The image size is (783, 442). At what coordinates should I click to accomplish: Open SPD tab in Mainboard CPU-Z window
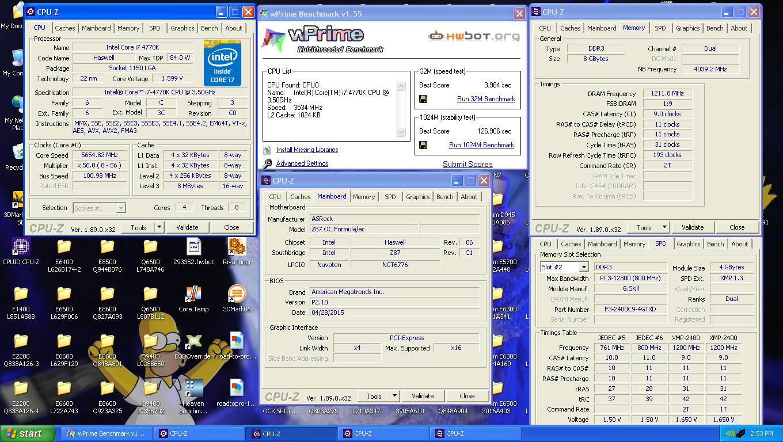pos(390,197)
